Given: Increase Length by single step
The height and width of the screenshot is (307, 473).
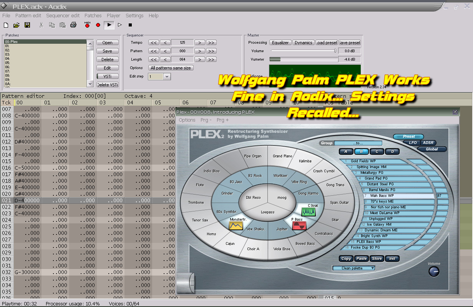Looking at the screenshot, I should pyautogui.click(x=199, y=59).
